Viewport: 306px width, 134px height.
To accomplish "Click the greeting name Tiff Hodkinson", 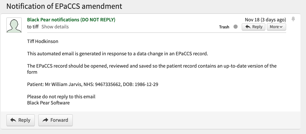I will 43,42.
